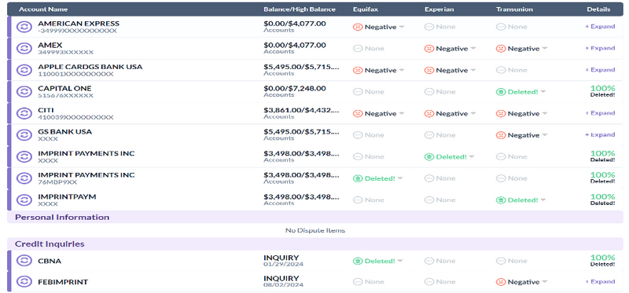Click the red sad face in AMERICAN EXPRESS Equifax
629x293 pixels.
click(x=358, y=27)
